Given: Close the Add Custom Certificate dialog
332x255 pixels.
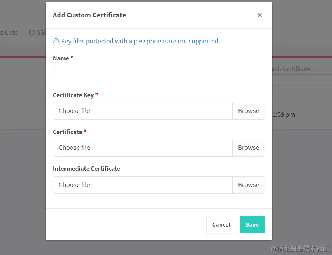Looking at the screenshot, I should click(260, 15).
